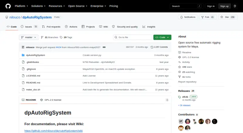Open the nilouco owner link

click(15, 17)
